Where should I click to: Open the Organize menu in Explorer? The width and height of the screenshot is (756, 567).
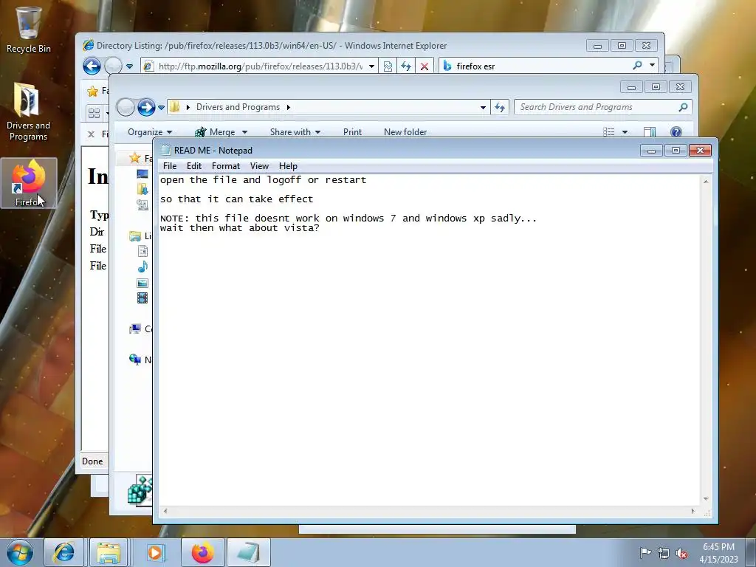pyautogui.click(x=149, y=131)
